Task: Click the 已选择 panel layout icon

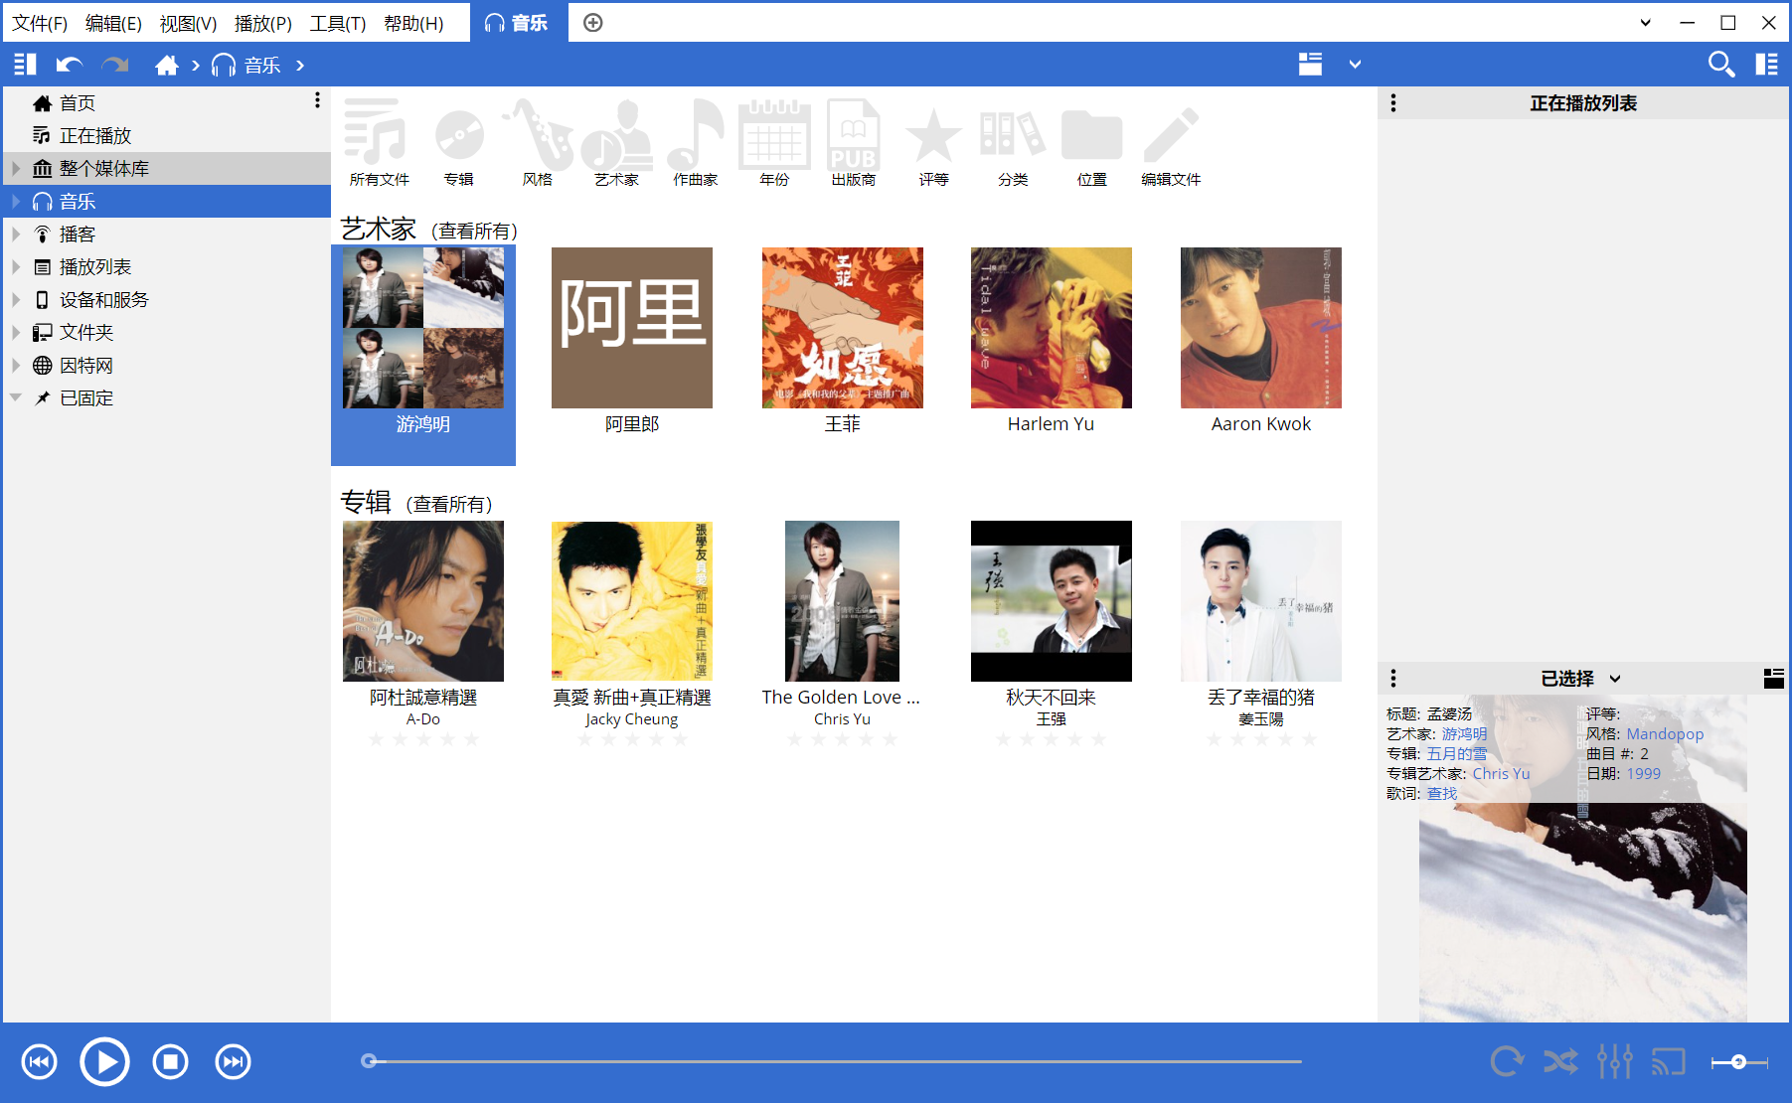Action: pyautogui.click(x=1773, y=679)
